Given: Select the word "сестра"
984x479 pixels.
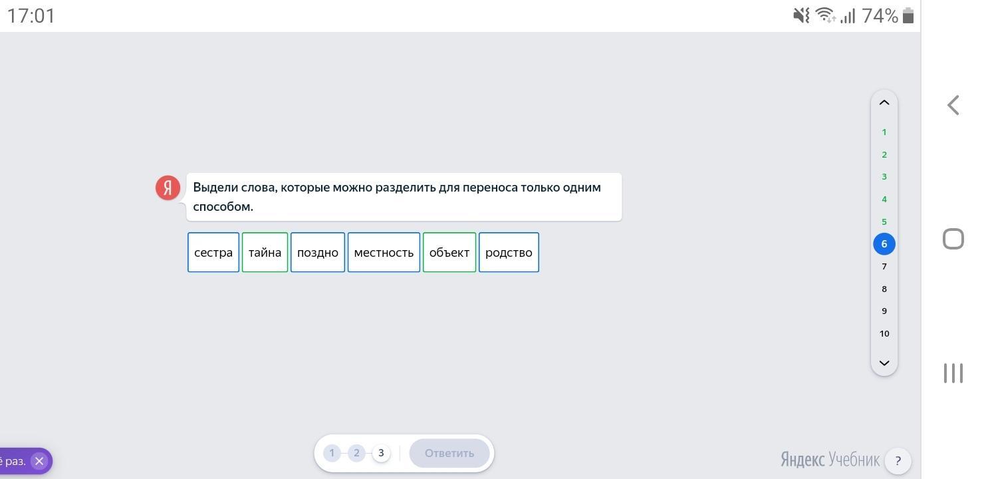Looking at the screenshot, I should tap(213, 252).
